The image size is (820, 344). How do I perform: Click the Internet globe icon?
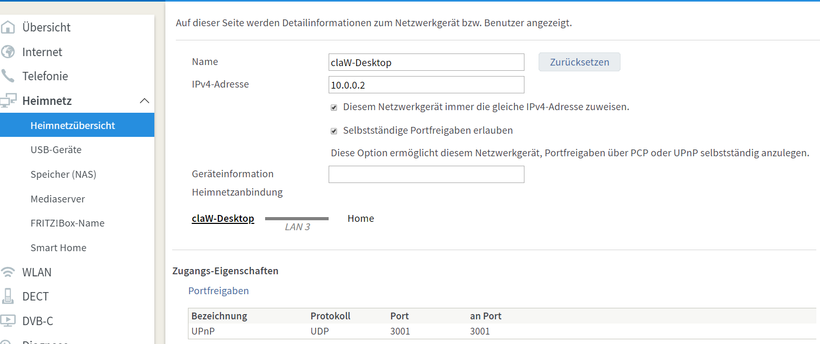8,52
